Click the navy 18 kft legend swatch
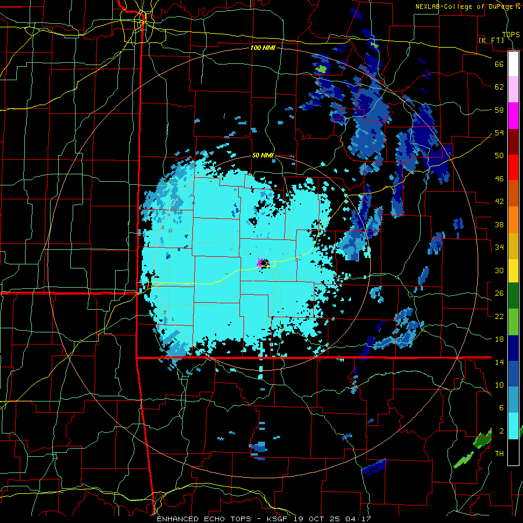 [513, 348]
